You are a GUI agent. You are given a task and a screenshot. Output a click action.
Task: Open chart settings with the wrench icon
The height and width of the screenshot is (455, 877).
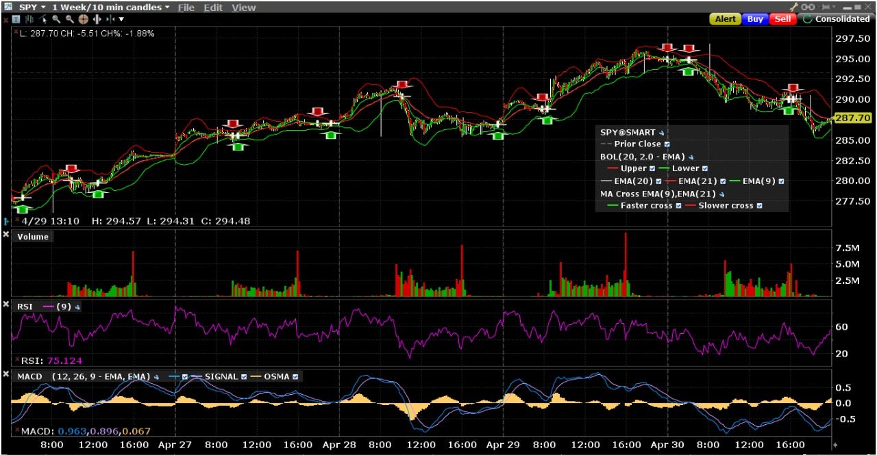(794, 7)
